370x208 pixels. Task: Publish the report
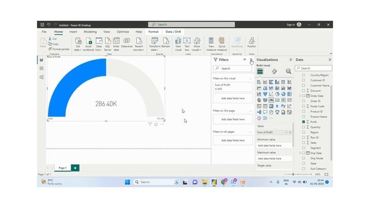click(251, 43)
